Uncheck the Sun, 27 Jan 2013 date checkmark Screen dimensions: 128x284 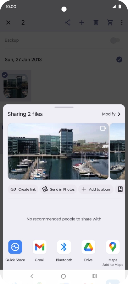pos(119,60)
